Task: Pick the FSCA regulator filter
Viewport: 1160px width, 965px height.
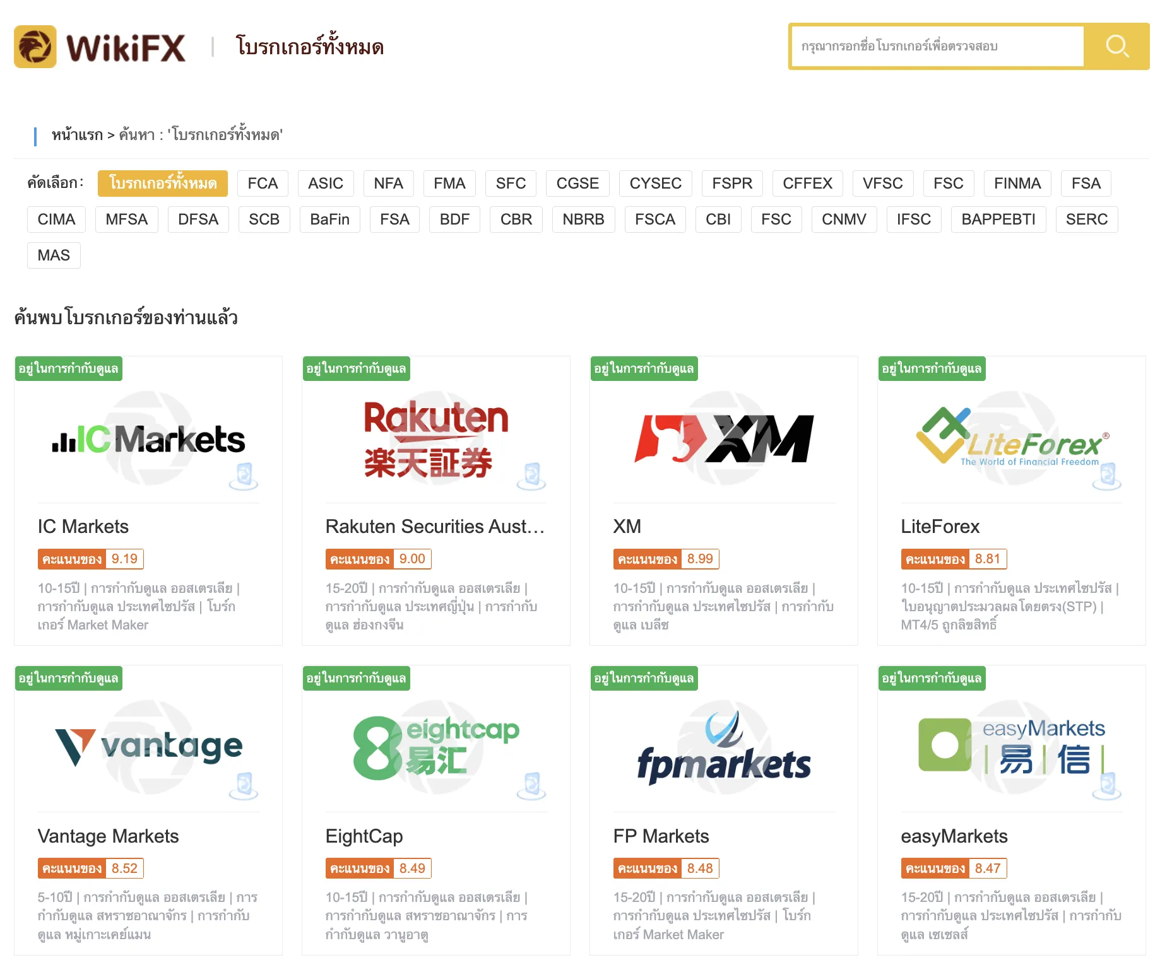Action: click(655, 219)
